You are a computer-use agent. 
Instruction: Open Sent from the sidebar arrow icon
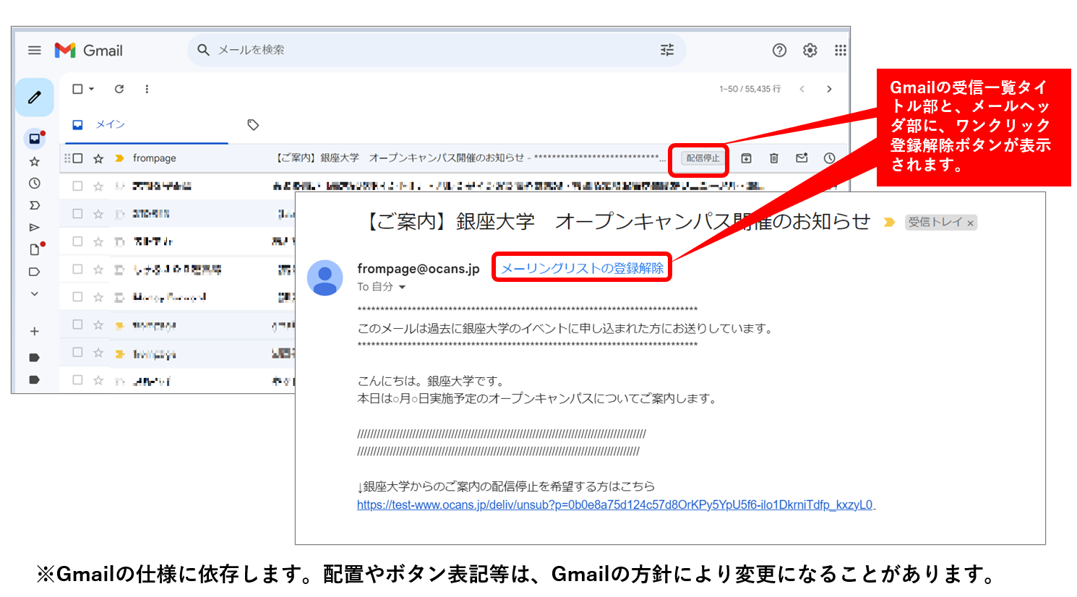click(34, 228)
